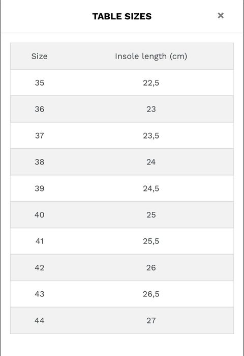Screen dimensions: 244x356
Task: Click the 24,5 insole length cell
Action: pyautogui.click(x=151, y=188)
